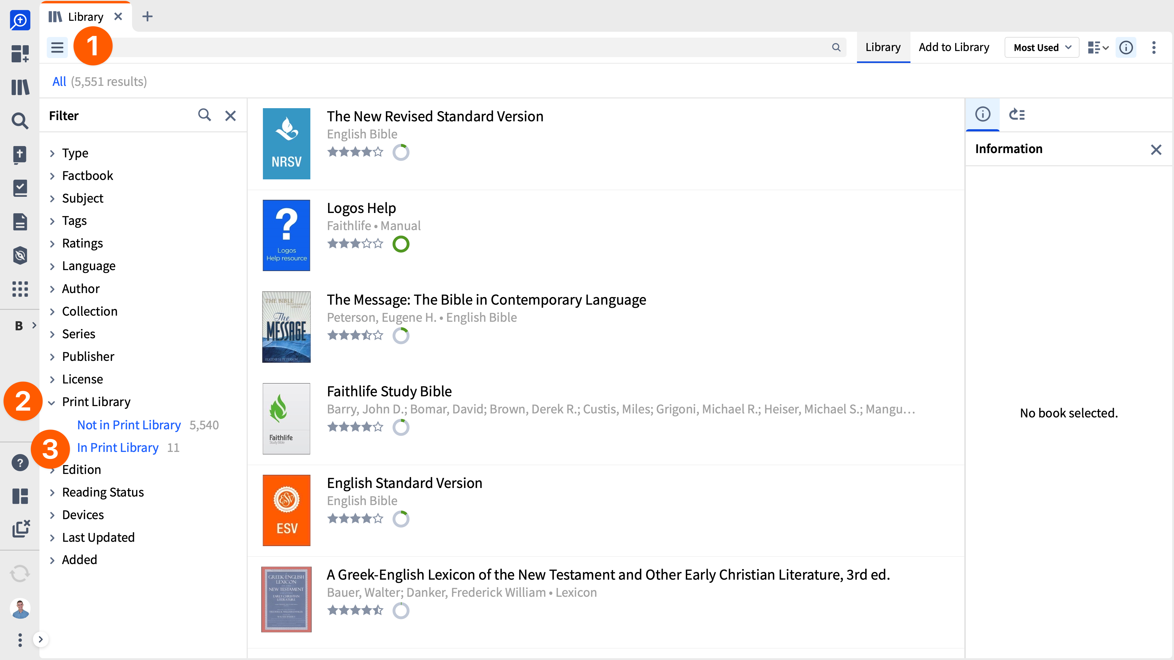Open the Layouts icon in sidebar
The width and height of the screenshot is (1174, 660).
20,497
